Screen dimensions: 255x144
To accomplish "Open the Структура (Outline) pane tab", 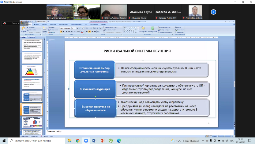I will pos(32,37).
